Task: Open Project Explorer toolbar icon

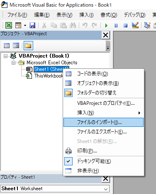Action: pos(147,25)
